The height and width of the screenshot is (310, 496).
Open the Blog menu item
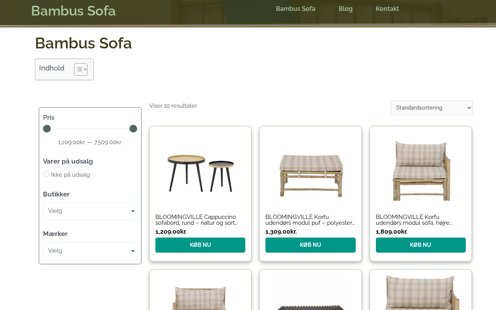tap(345, 9)
